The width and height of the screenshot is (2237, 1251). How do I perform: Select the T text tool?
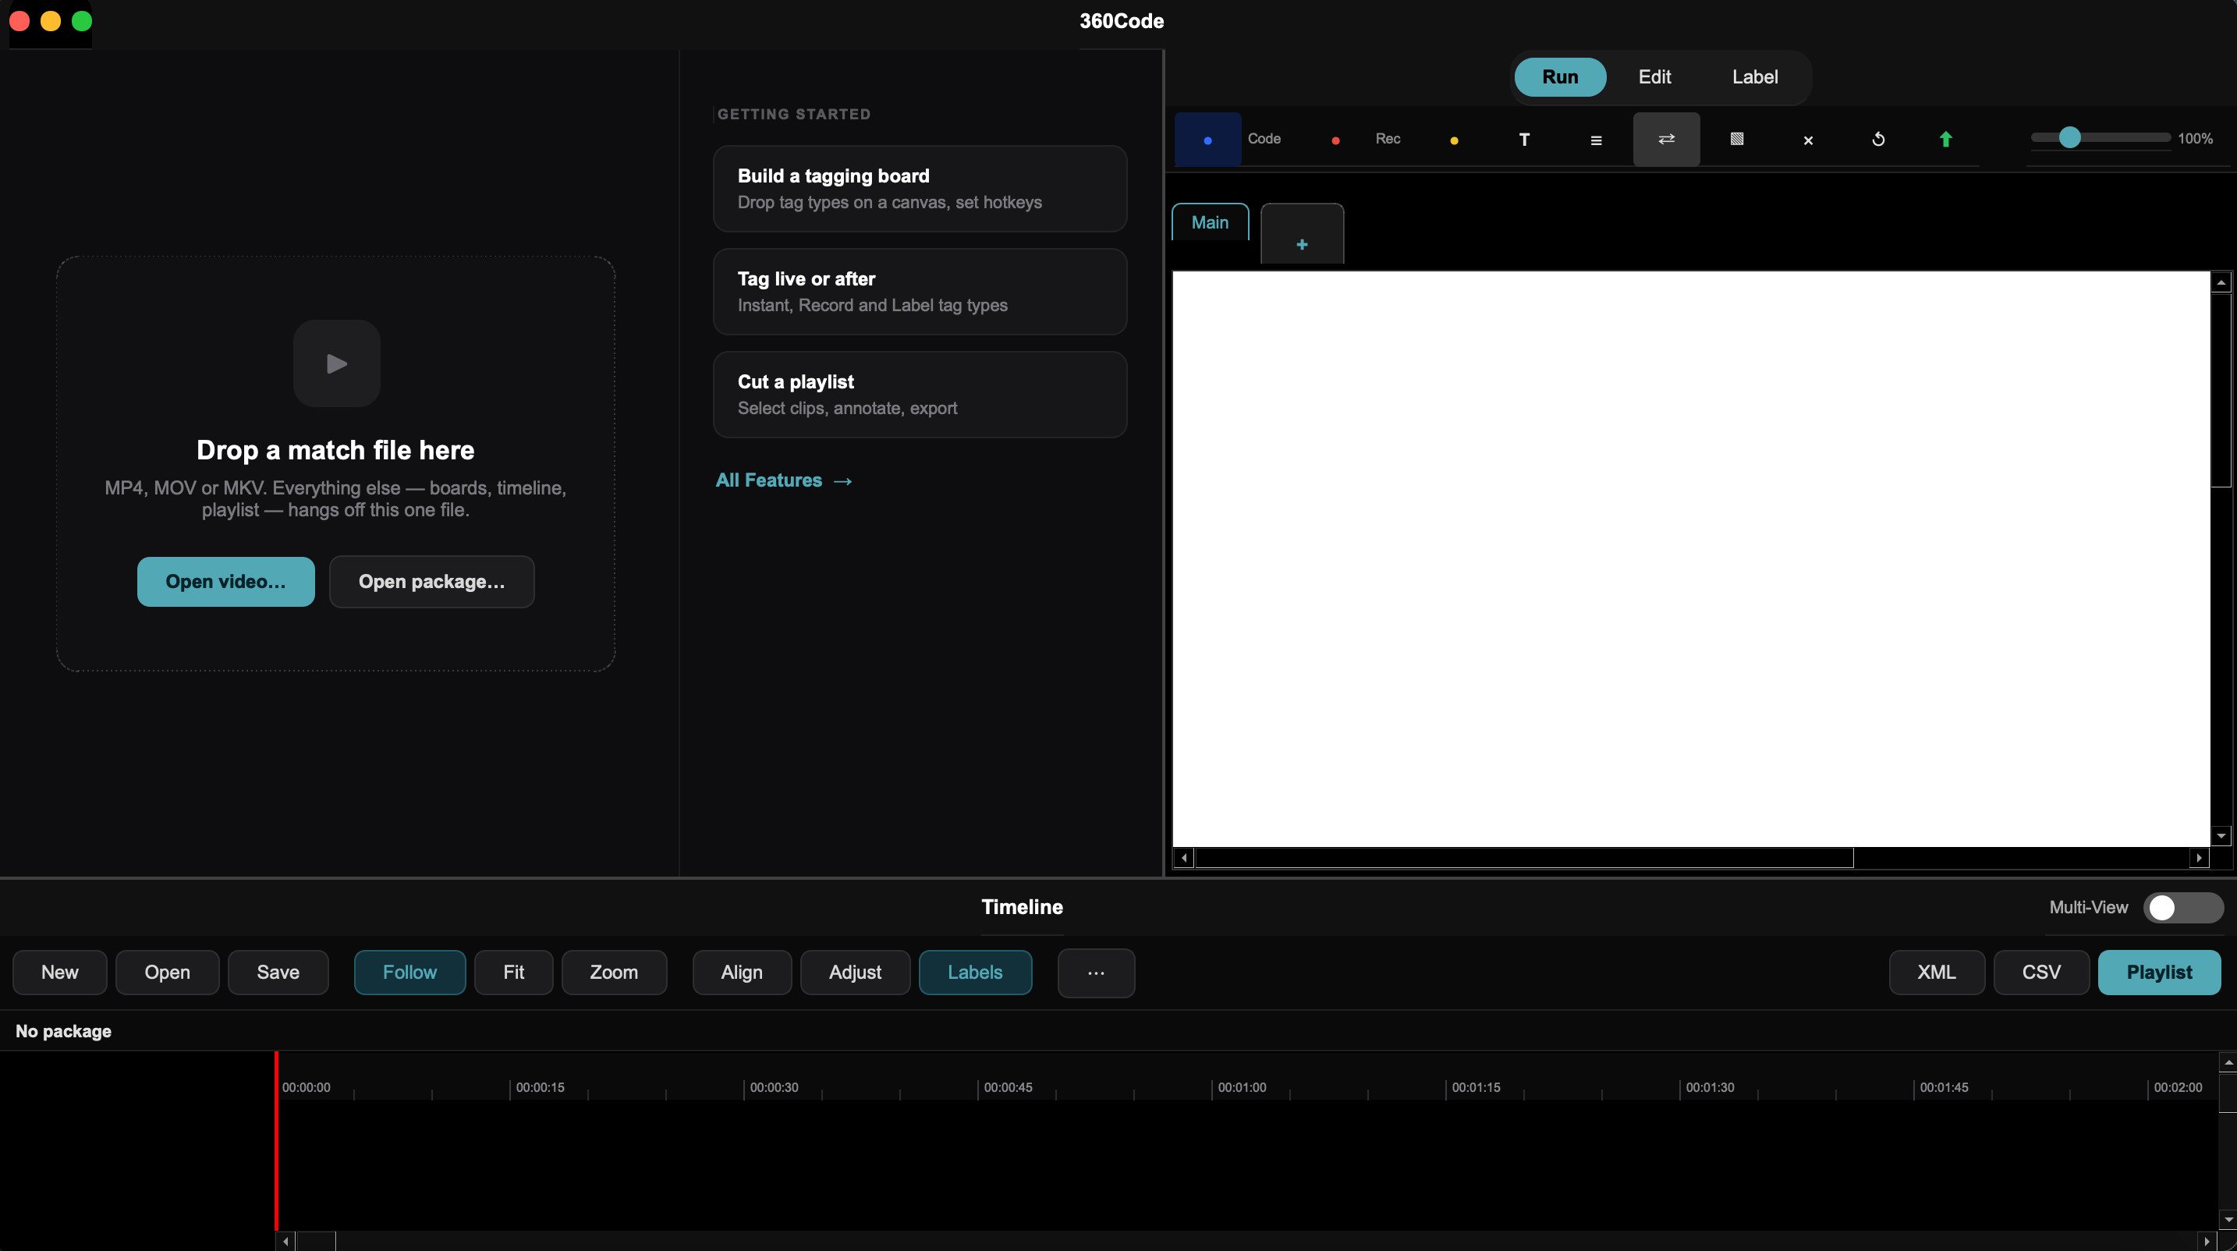[x=1525, y=139]
